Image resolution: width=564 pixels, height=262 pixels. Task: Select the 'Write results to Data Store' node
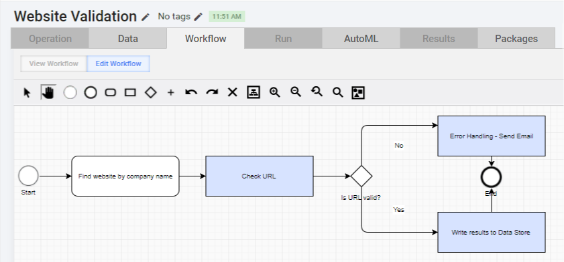492,232
